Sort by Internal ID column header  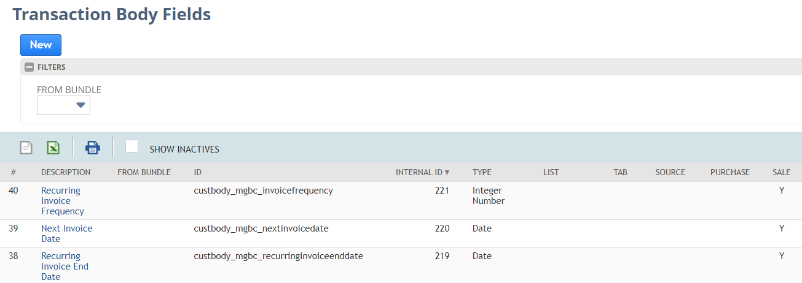[423, 172]
